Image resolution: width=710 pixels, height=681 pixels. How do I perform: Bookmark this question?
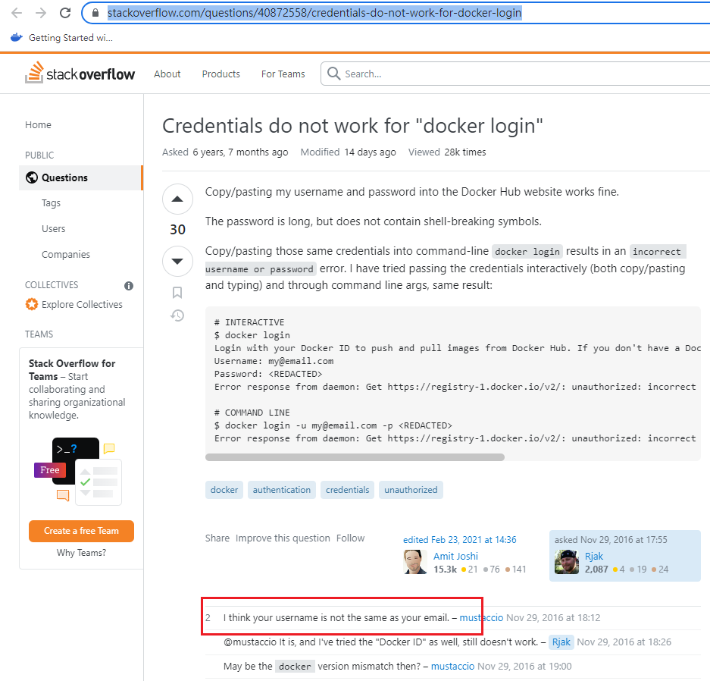(x=177, y=293)
